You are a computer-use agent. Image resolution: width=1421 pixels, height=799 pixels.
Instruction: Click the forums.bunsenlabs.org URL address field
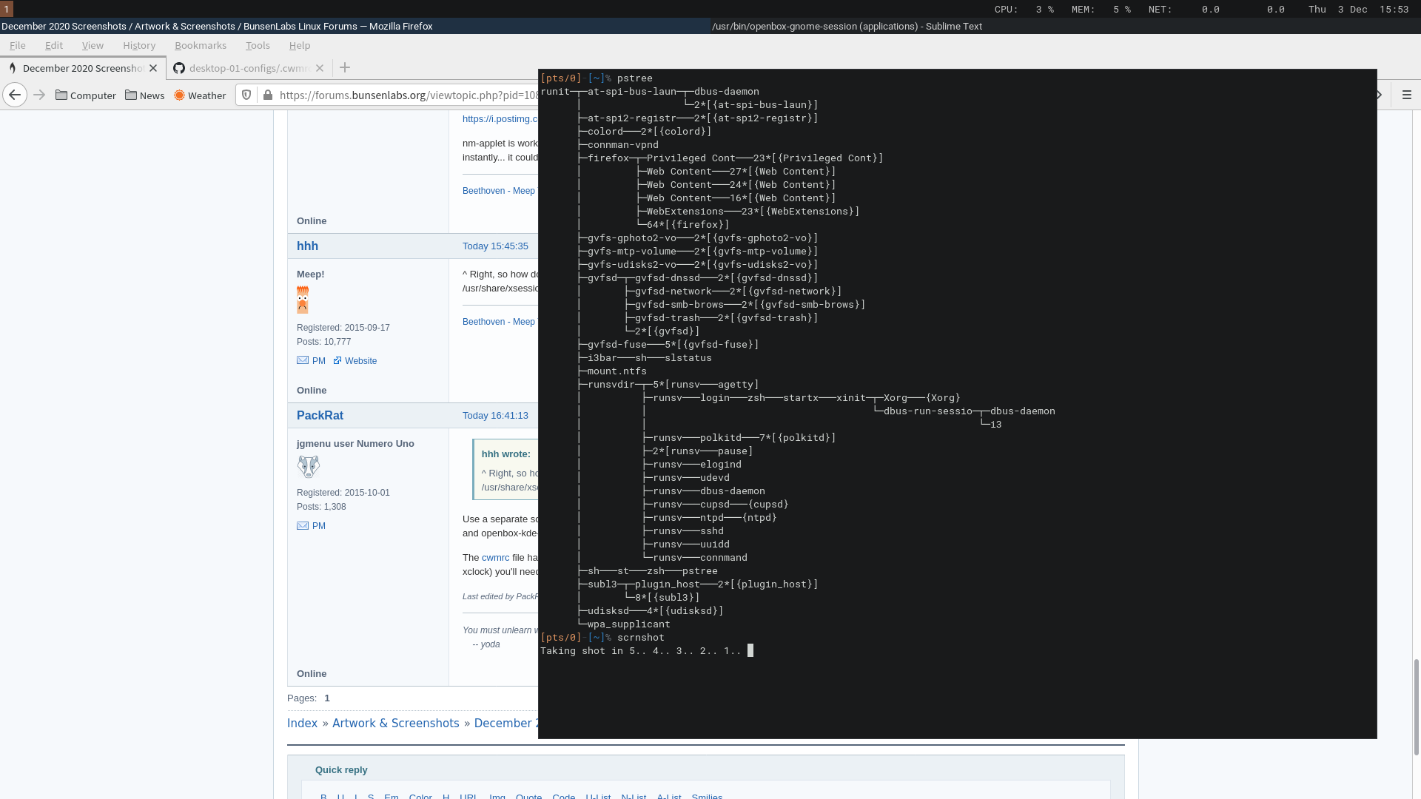click(x=407, y=95)
